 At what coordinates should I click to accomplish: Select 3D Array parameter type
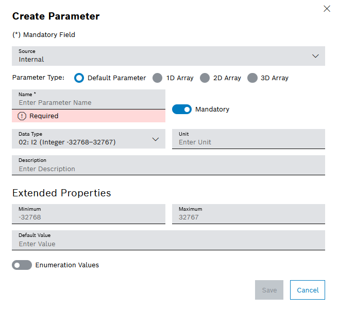coord(252,78)
